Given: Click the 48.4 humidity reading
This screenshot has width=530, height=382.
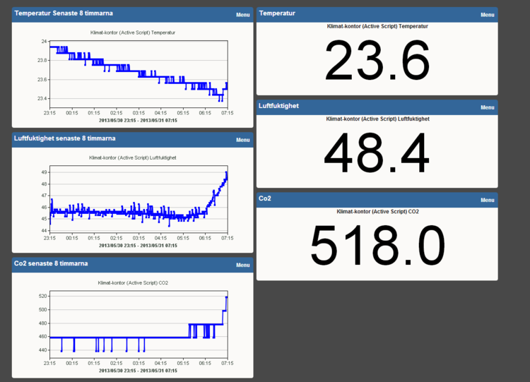Looking at the screenshot, I should click(x=377, y=153).
